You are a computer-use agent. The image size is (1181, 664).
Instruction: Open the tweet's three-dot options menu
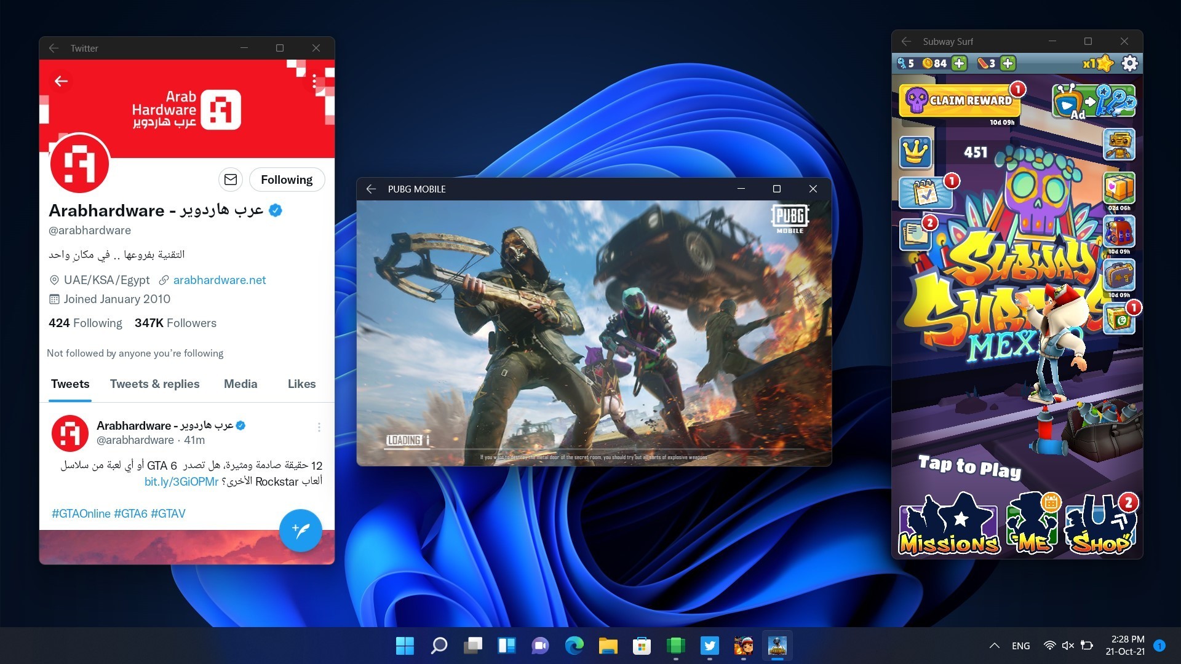[x=319, y=427]
